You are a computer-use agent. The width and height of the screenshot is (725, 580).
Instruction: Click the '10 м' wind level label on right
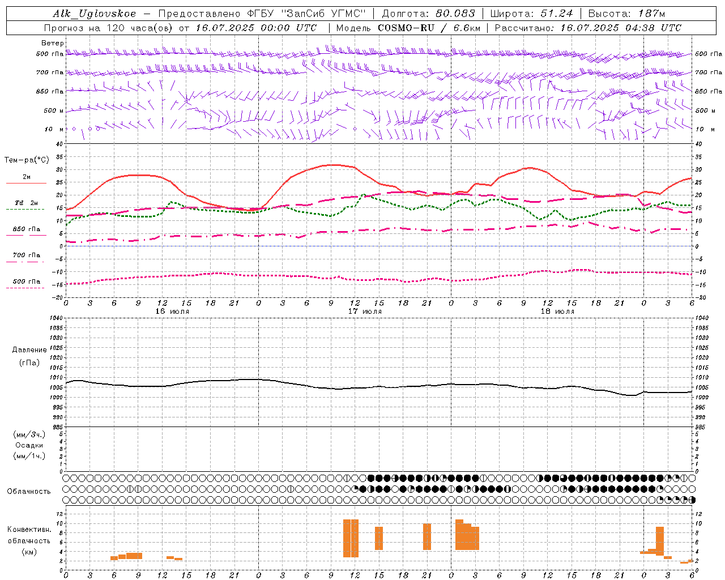pyautogui.click(x=706, y=129)
